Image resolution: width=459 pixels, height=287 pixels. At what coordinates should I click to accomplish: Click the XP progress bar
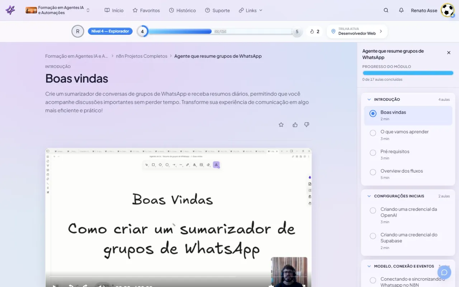coord(220,31)
